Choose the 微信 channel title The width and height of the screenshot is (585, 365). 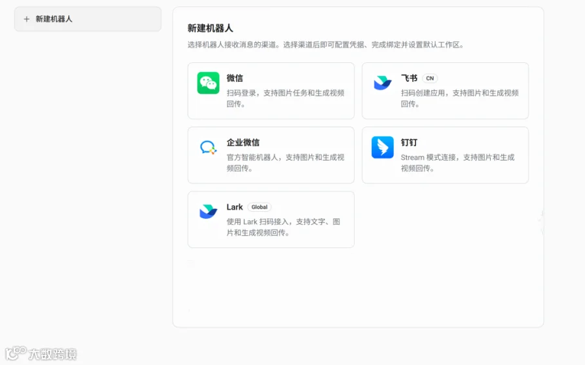(x=235, y=78)
